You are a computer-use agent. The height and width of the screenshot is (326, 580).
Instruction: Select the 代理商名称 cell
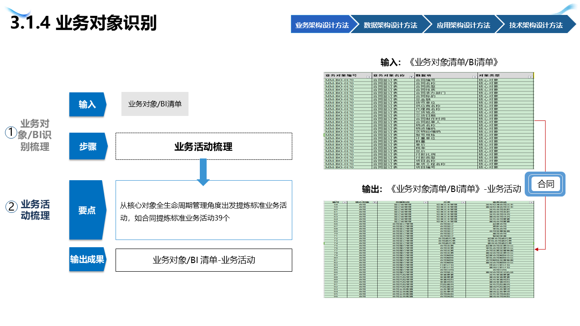(x=446, y=109)
